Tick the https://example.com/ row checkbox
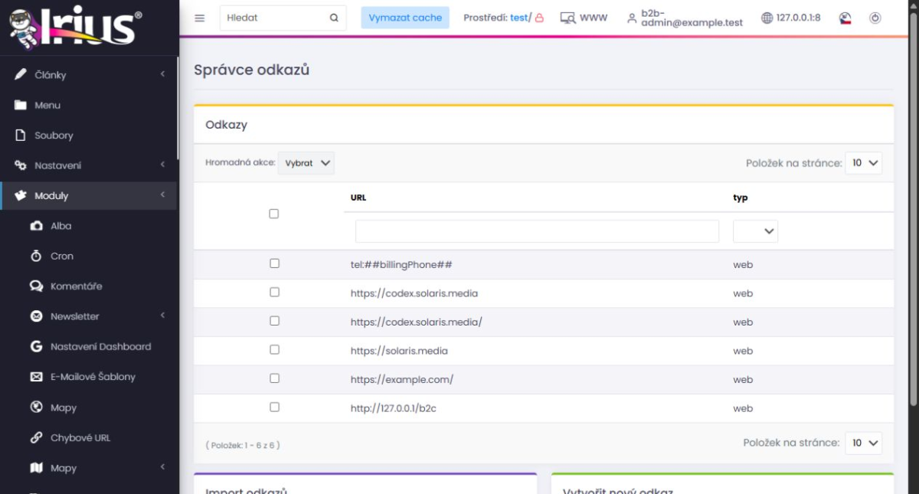Viewport: 919px width, 494px height. coord(274,378)
